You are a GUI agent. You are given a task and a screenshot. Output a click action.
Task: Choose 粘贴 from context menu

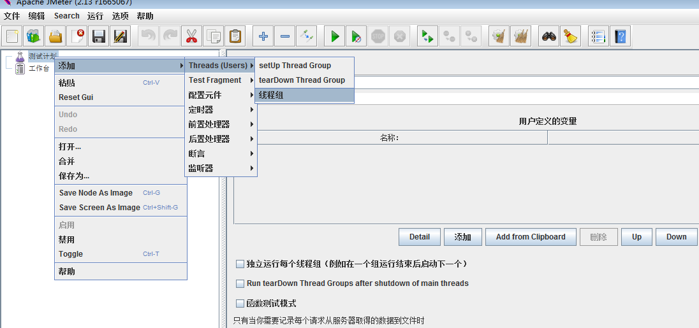pyautogui.click(x=121, y=83)
